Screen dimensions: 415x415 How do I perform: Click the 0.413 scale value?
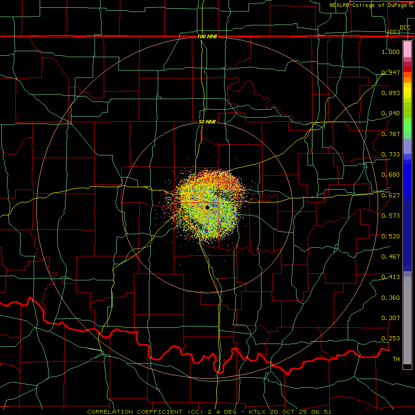[391, 277]
